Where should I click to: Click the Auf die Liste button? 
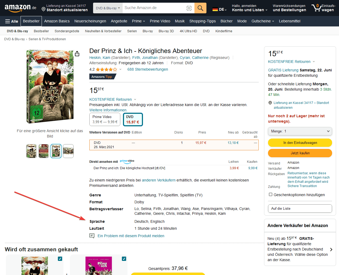[x=300, y=209]
